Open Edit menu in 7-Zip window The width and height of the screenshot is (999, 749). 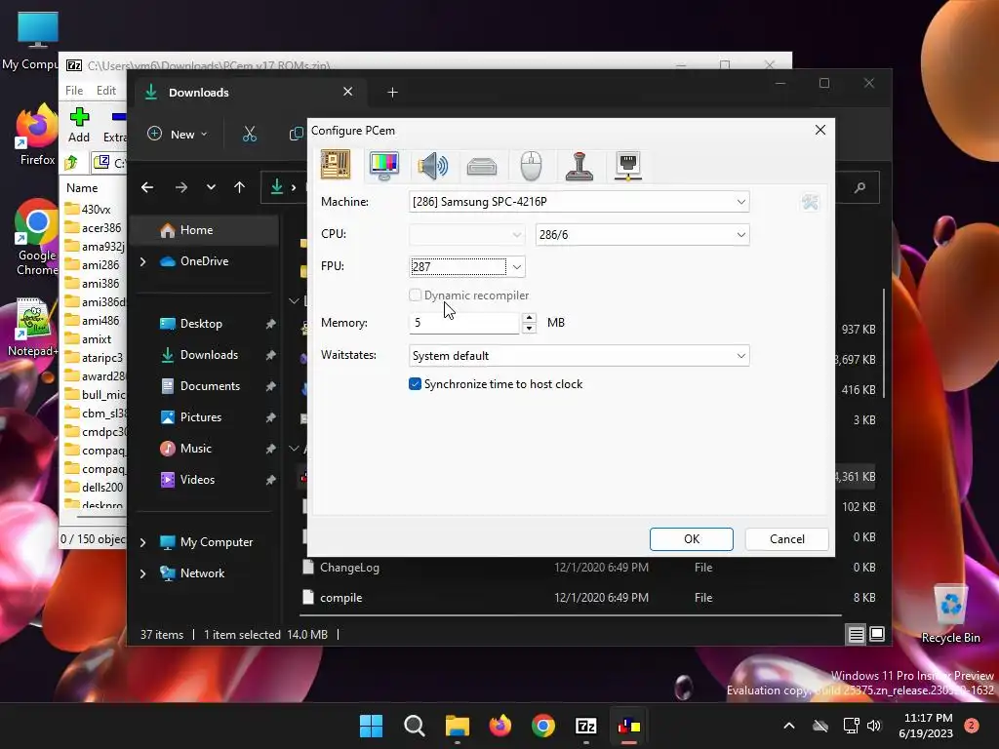coord(105,91)
